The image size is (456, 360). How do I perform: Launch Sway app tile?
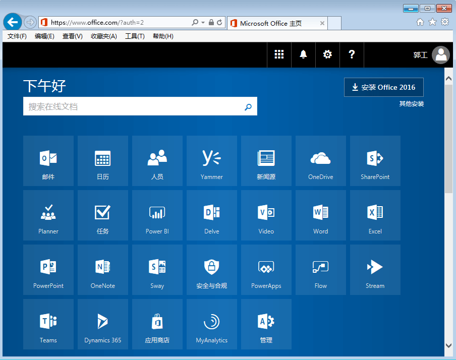tap(157, 270)
